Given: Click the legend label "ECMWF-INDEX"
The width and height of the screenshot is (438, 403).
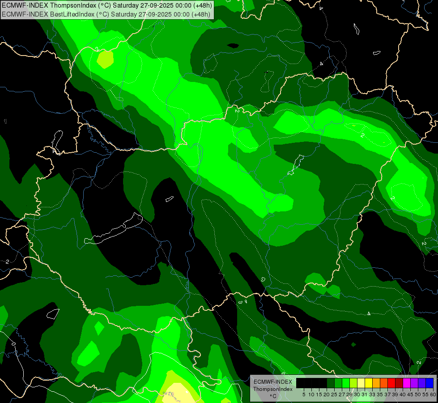Looking at the screenshot, I should 273,382.
